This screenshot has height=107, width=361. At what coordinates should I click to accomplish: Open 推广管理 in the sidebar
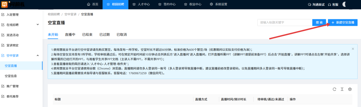click(12, 86)
